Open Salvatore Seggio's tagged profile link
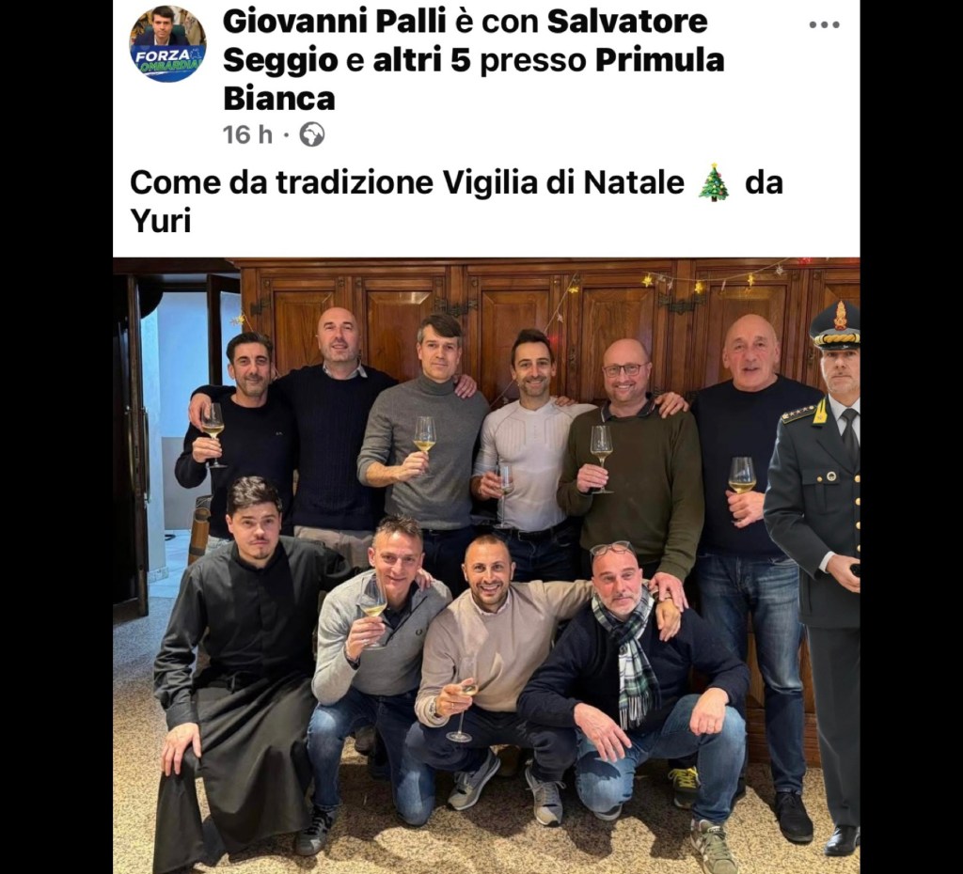This screenshot has height=874, width=963. pos(465,41)
